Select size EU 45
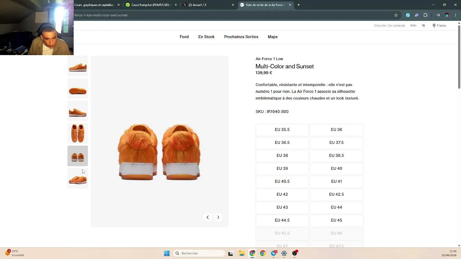Image resolution: width=461 pixels, height=259 pixels. (336, 220)
